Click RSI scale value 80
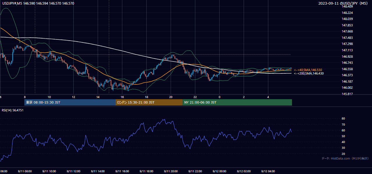Screen dimensions: 372x174 (343, 118)
